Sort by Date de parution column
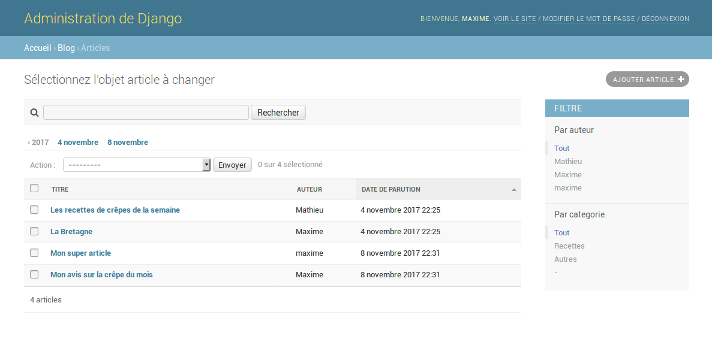The image size is (712, 339). pyautogui.click(x=390, y=189)
